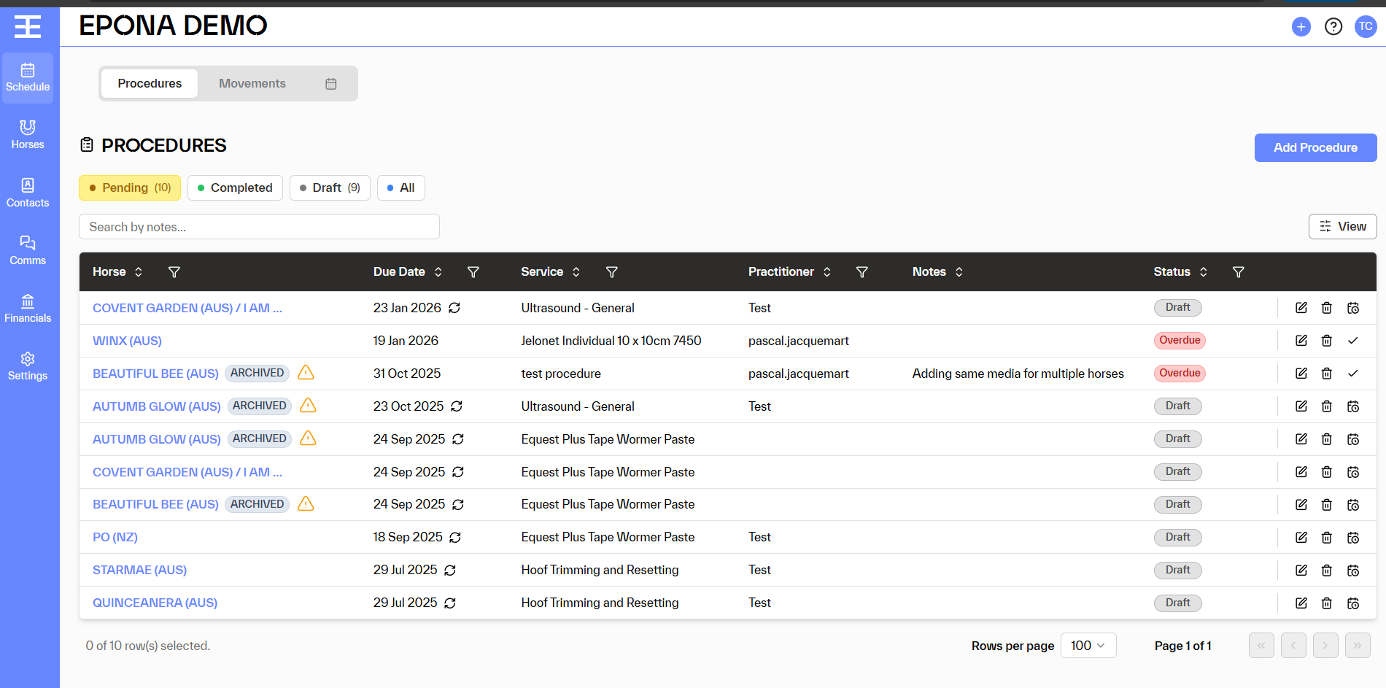Switch to the Movements tab
This screenshot has width=1386, height=688.
(x=252, y=84)
